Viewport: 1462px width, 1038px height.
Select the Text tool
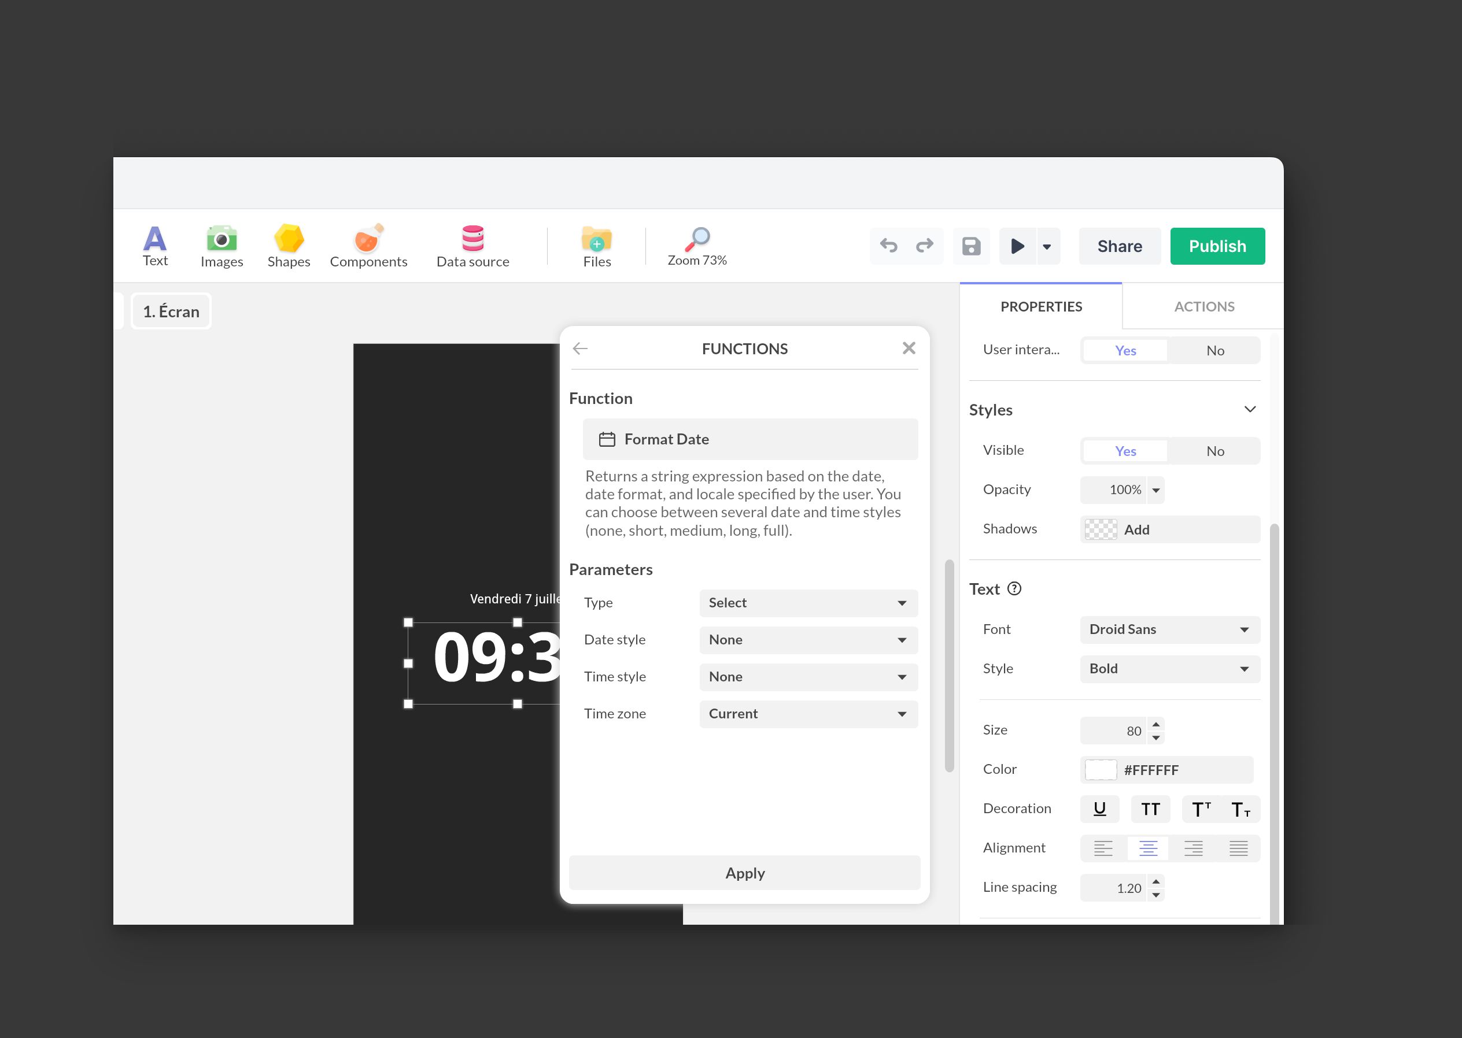155,246
